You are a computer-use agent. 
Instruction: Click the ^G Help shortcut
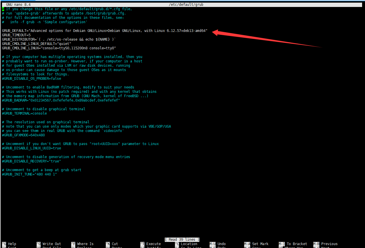point(10,244)
